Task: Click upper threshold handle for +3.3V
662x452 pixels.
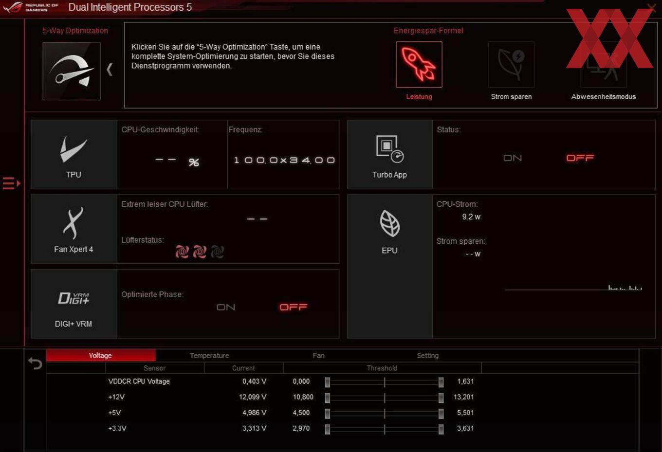Action: tap(441, 429)
